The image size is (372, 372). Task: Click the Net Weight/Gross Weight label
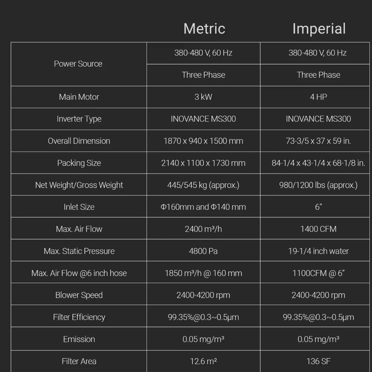pyautogui.click(x=79, y=185)
